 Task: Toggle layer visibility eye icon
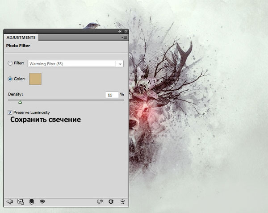(x=42, y=201)
